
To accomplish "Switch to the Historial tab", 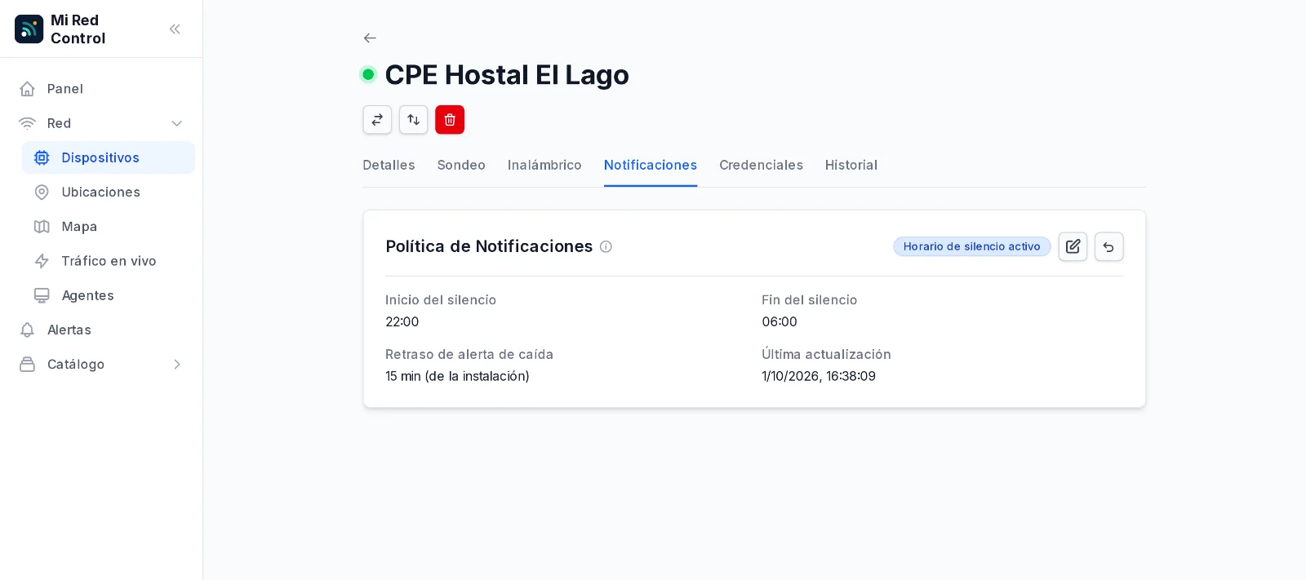I will 851,165.
